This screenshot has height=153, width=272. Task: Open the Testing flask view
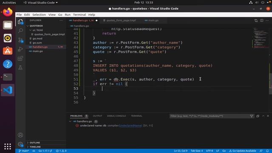[x=20, y=68]
